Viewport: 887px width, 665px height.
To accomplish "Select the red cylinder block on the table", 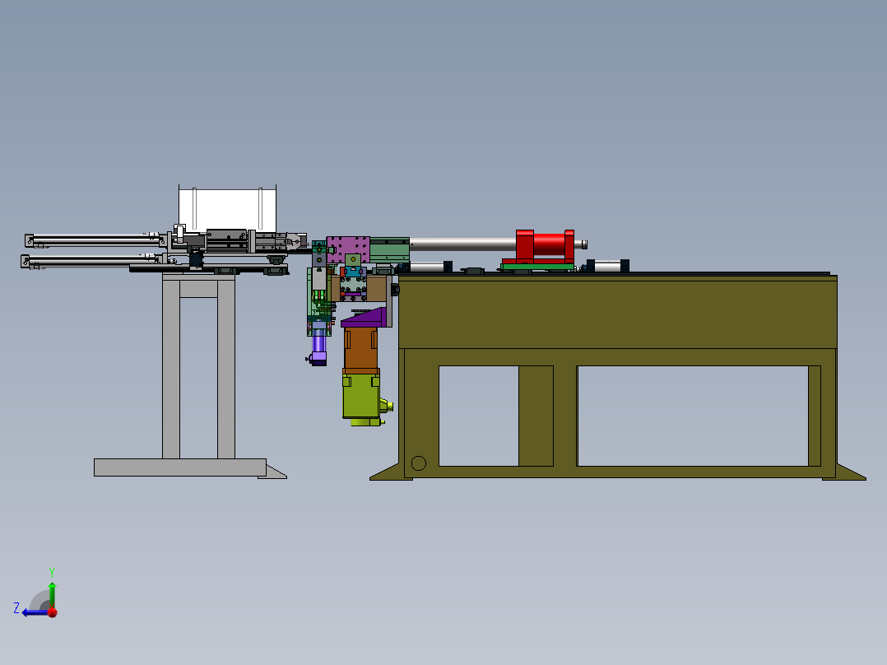I will 545,245.
